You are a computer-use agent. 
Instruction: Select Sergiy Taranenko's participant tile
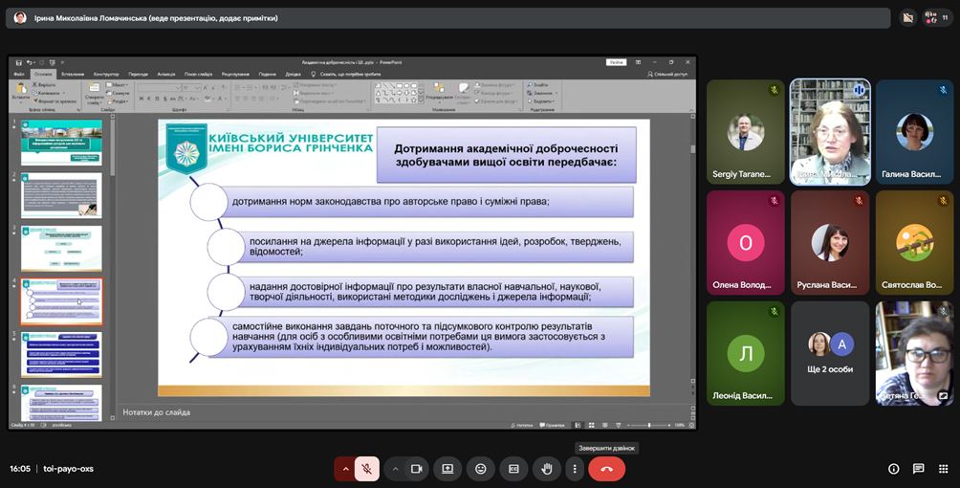[745, 132]
